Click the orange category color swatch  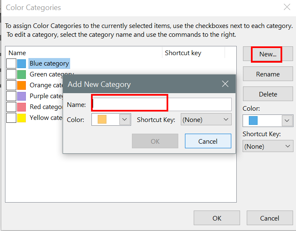click(21, 85)
